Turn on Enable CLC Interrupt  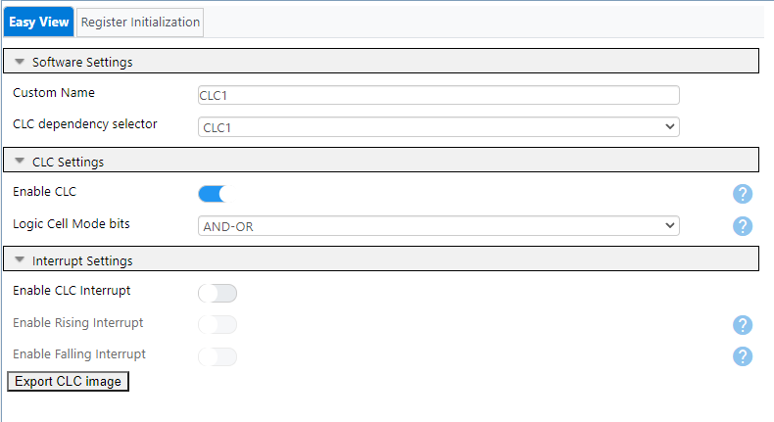[x=218, y=293]
